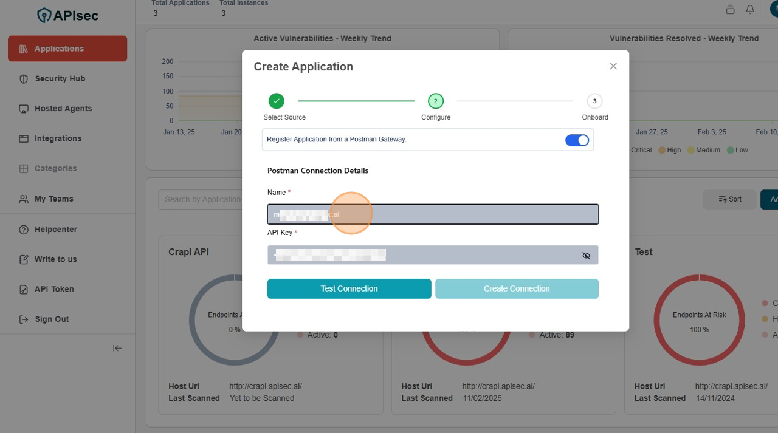
Task: Click the notification bell icon
Action: (x=750, y=9)
